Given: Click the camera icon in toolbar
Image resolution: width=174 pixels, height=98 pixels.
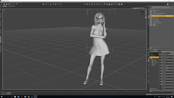Looking at the screenshot, I should pyautogui.click(x=122, y=4).
